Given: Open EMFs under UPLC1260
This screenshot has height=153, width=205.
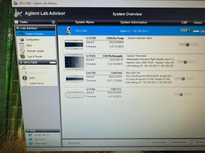Looking at the screenshot, I should [32, 78].
